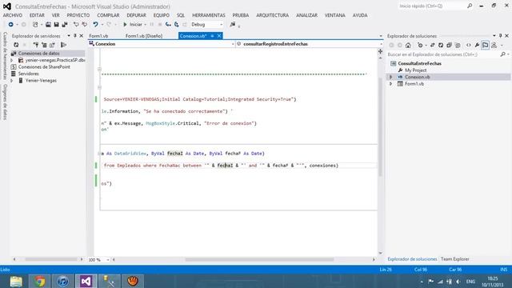Open the DEPURAR menu
The width and height of the screenshot is (512, 288).
[x=137, y=15]
